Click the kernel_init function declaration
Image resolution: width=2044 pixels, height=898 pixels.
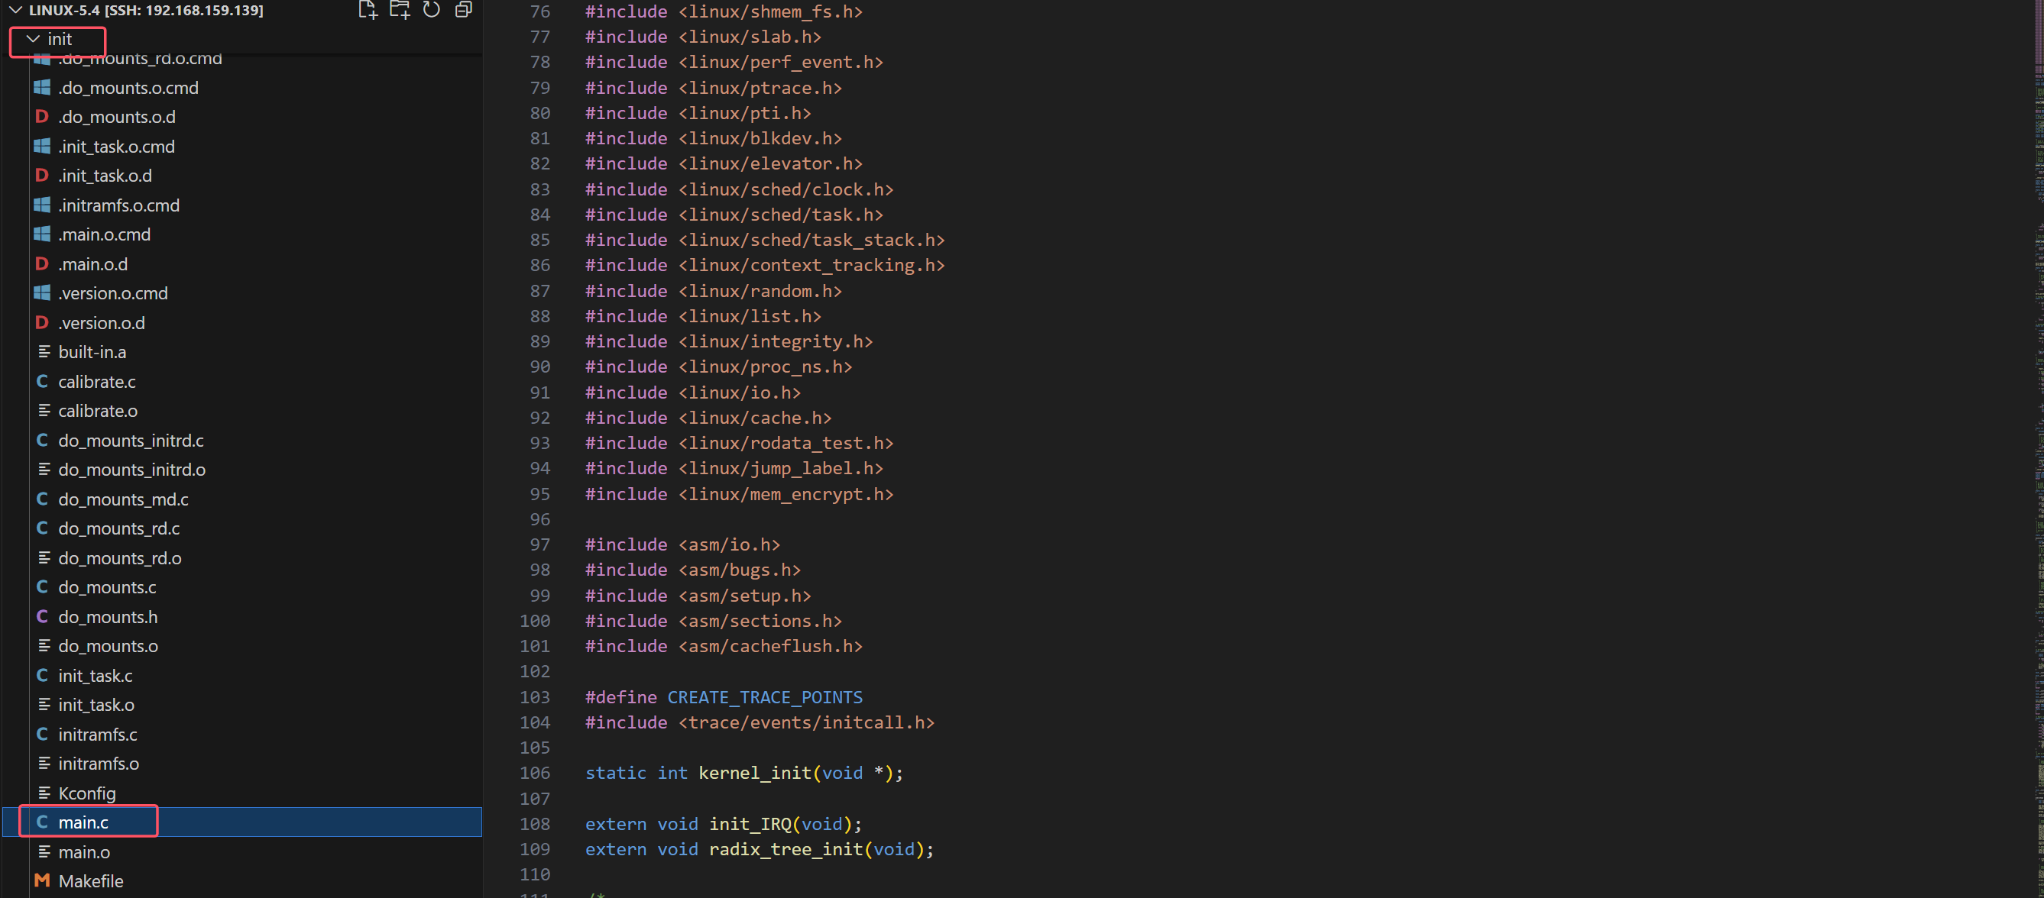pyautogui.click(x=755, y=772)
